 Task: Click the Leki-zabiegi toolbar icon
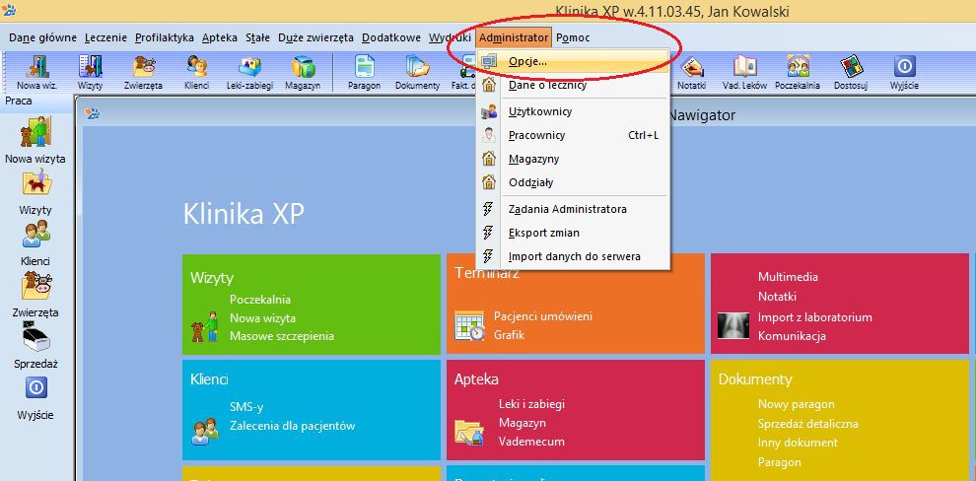click(249, 72)
